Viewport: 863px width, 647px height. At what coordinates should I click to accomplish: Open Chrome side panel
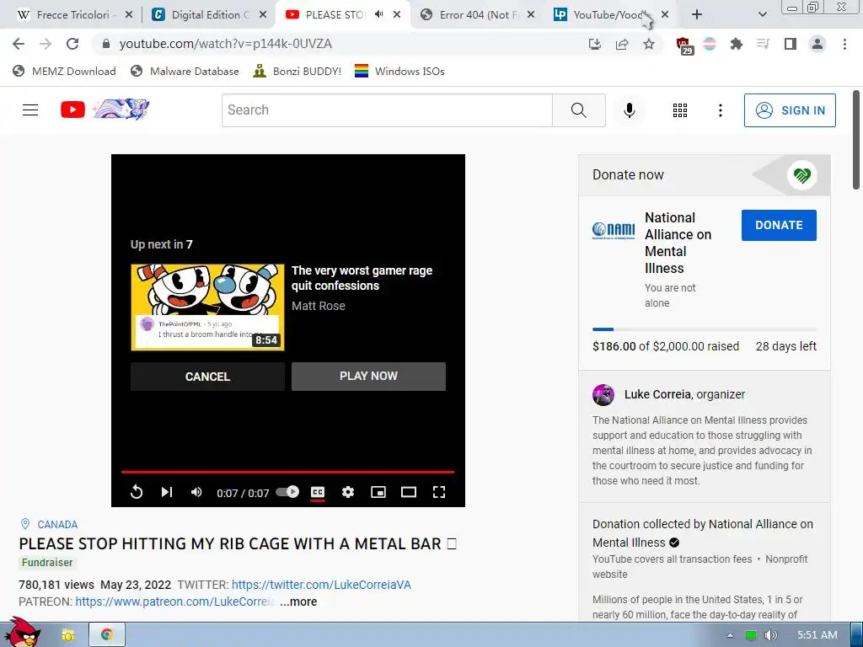coord(791,44)
